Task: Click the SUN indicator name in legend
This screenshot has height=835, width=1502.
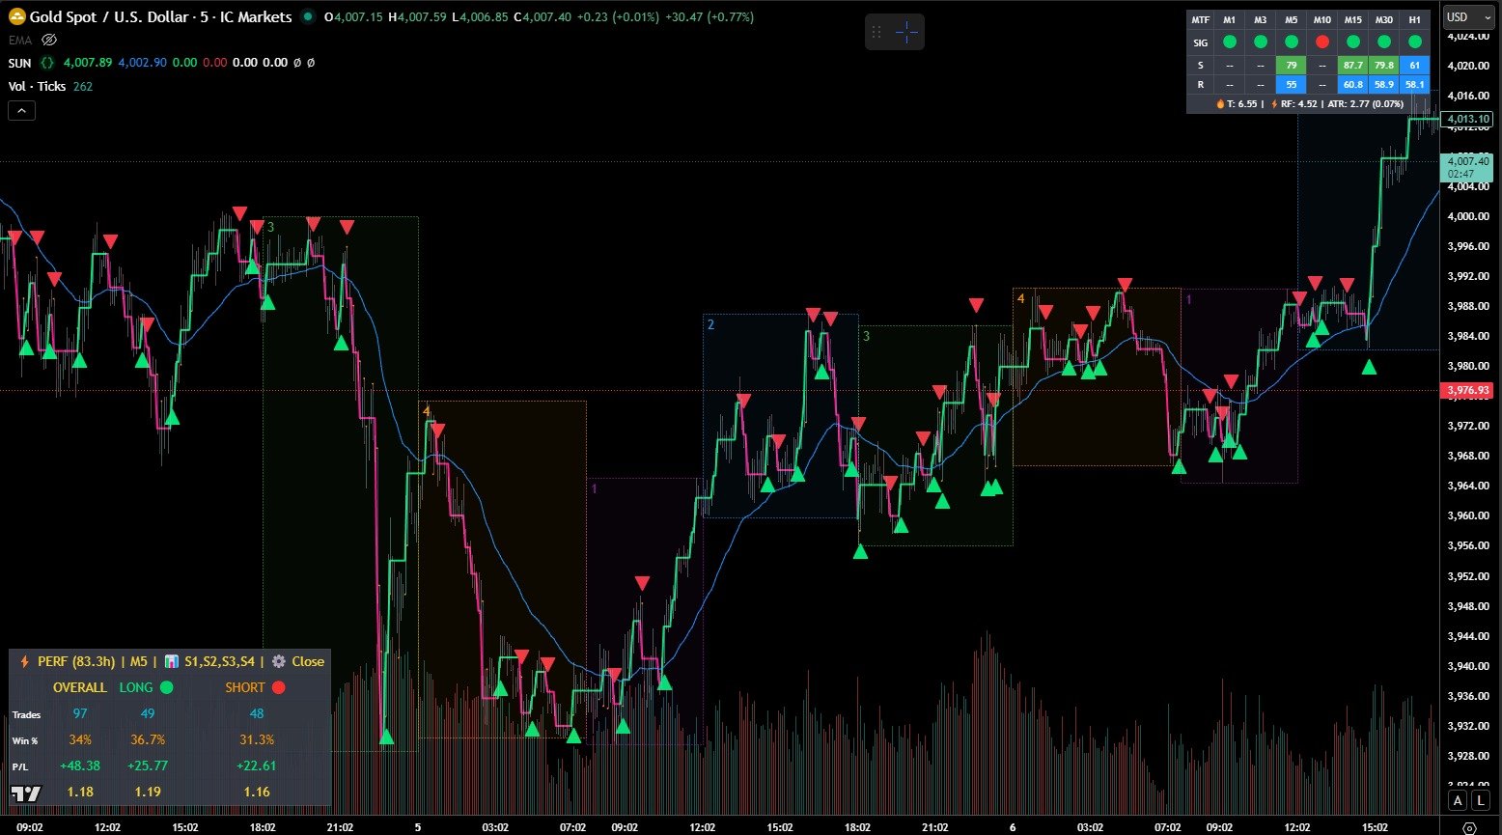Action: tap(19, 63)
